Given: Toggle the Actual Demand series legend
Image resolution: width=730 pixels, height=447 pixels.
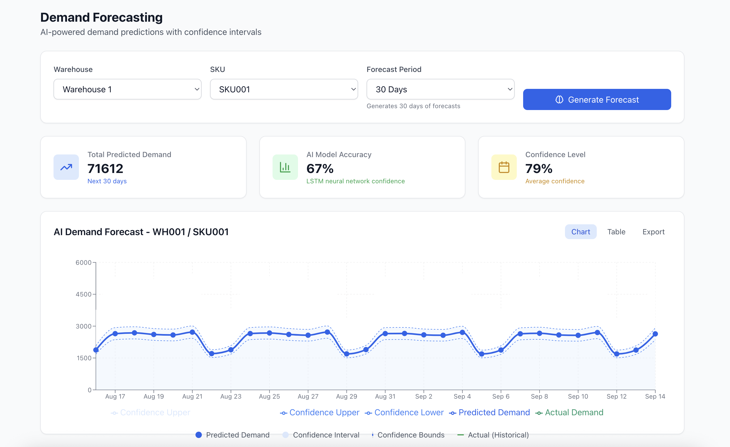Looking at the screenshot, I should 569,412.
